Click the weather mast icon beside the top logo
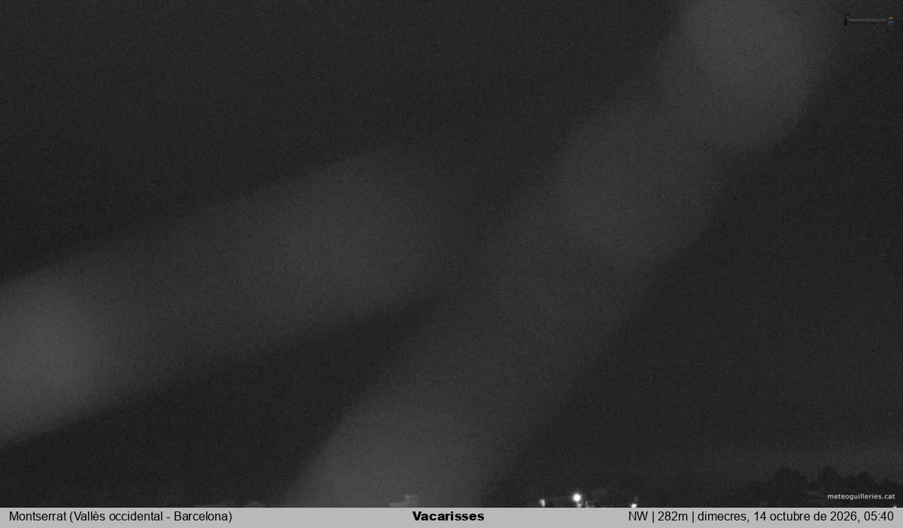The height and width of the screenshot is (528, 903). tap(846, 20)
